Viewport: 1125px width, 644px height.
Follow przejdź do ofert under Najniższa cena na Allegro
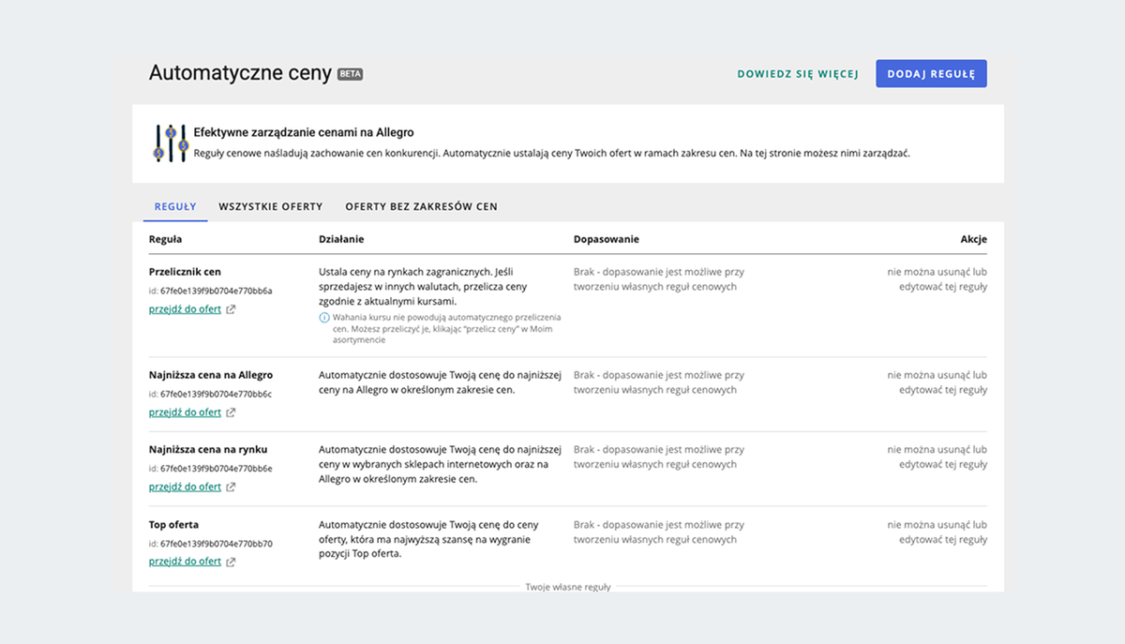coord(186,412)
